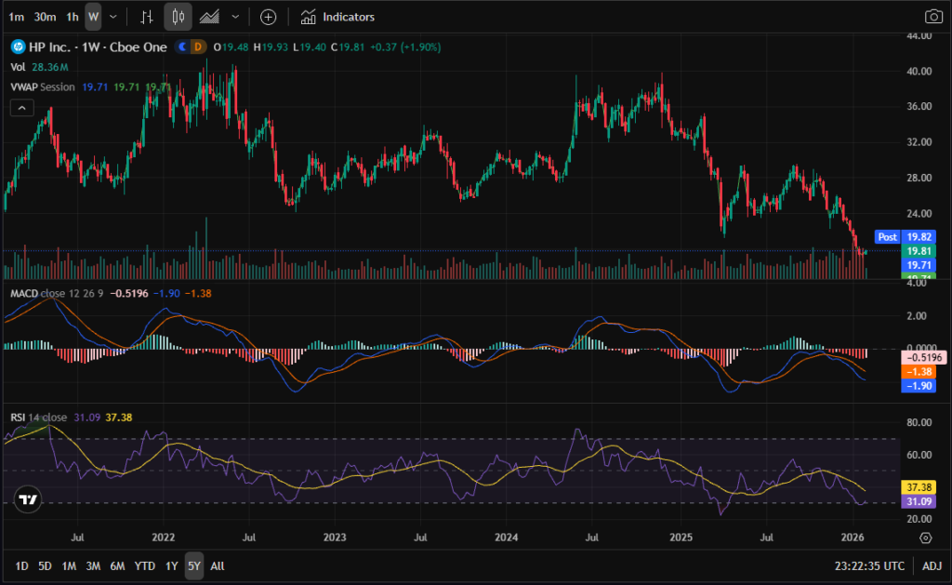Image resolution: width=952 pixels, height=585 pixels.
Task: Take a chart snapshot with the camera icon
Action: coord(932,17)
